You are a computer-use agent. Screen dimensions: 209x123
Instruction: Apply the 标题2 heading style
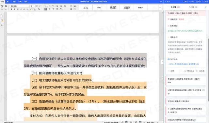(x=113, y=7)
